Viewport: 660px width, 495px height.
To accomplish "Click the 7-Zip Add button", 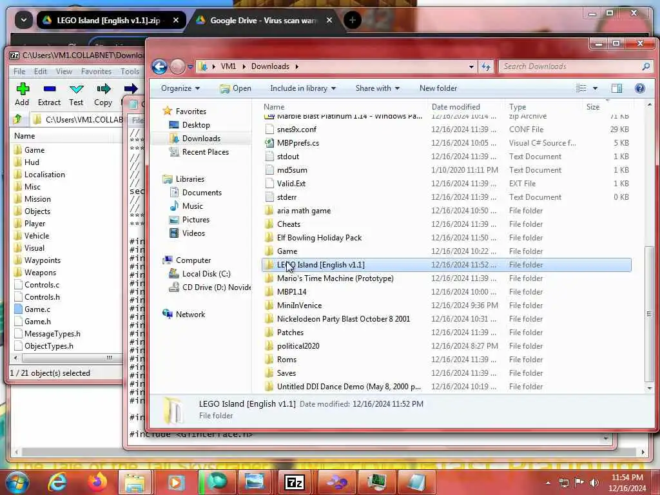I will (x=22, y=94).
